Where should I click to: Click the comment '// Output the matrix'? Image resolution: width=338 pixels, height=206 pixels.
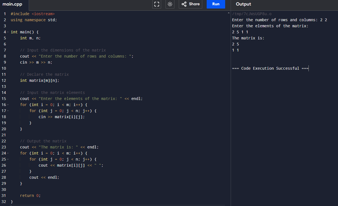[43, 141]
